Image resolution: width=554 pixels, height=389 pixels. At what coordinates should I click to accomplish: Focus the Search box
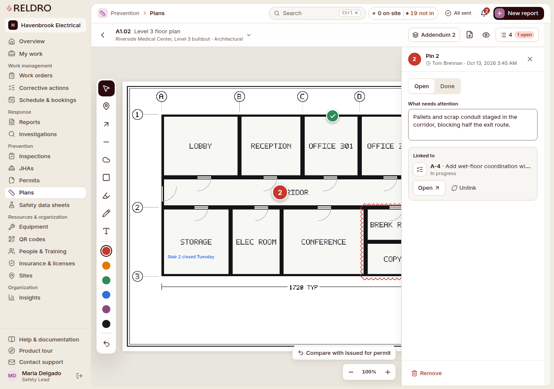click(317, 13)
